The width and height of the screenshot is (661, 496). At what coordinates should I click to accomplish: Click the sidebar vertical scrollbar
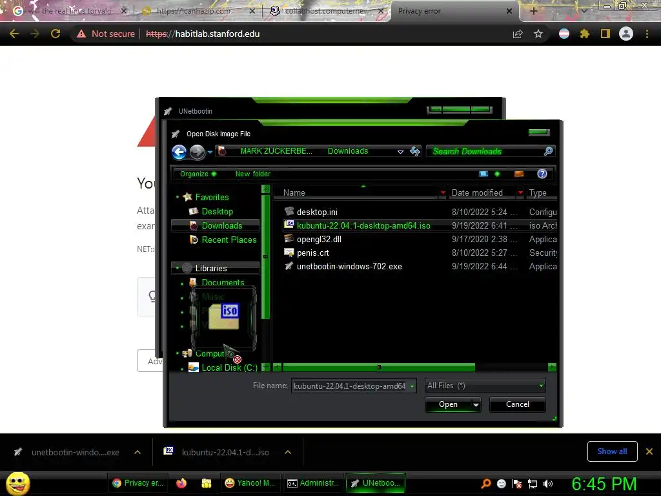pyautogui.click(x=265, y=256)
